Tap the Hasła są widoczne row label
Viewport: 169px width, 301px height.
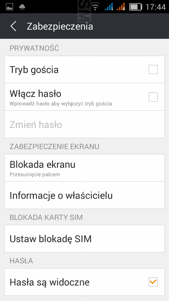(50, 282)
